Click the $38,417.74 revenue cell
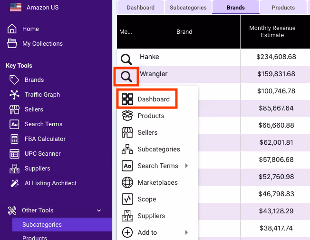 pos(276,228)
